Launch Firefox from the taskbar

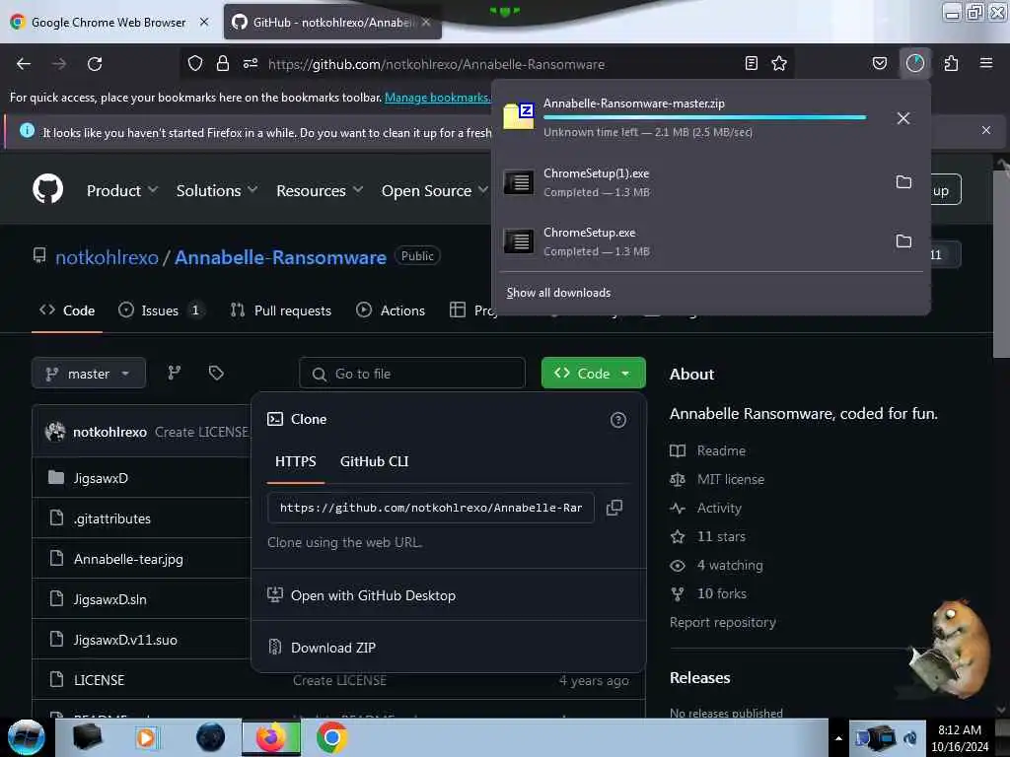tap(271, 737)
